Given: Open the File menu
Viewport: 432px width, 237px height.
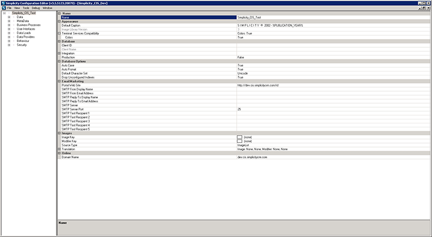Looking at the screenshot, I should [x=9, y=8].
